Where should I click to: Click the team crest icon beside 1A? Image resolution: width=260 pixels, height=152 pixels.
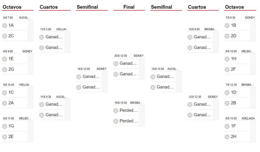pos(5,25)
